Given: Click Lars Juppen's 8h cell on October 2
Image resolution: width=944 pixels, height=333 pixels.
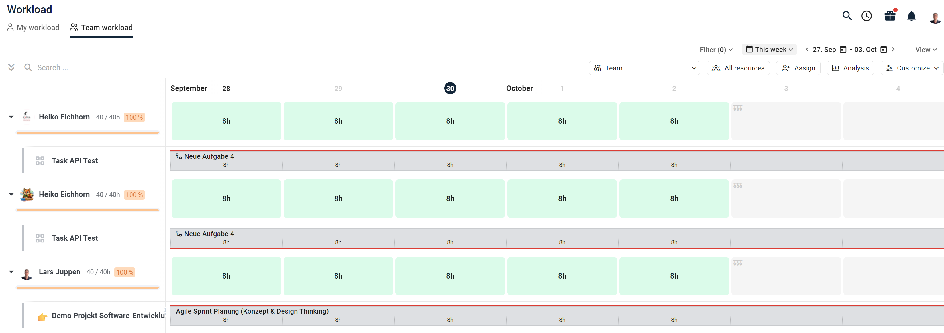Looking at the screenshot, I should pyautogui.click(x=674, y=276).
